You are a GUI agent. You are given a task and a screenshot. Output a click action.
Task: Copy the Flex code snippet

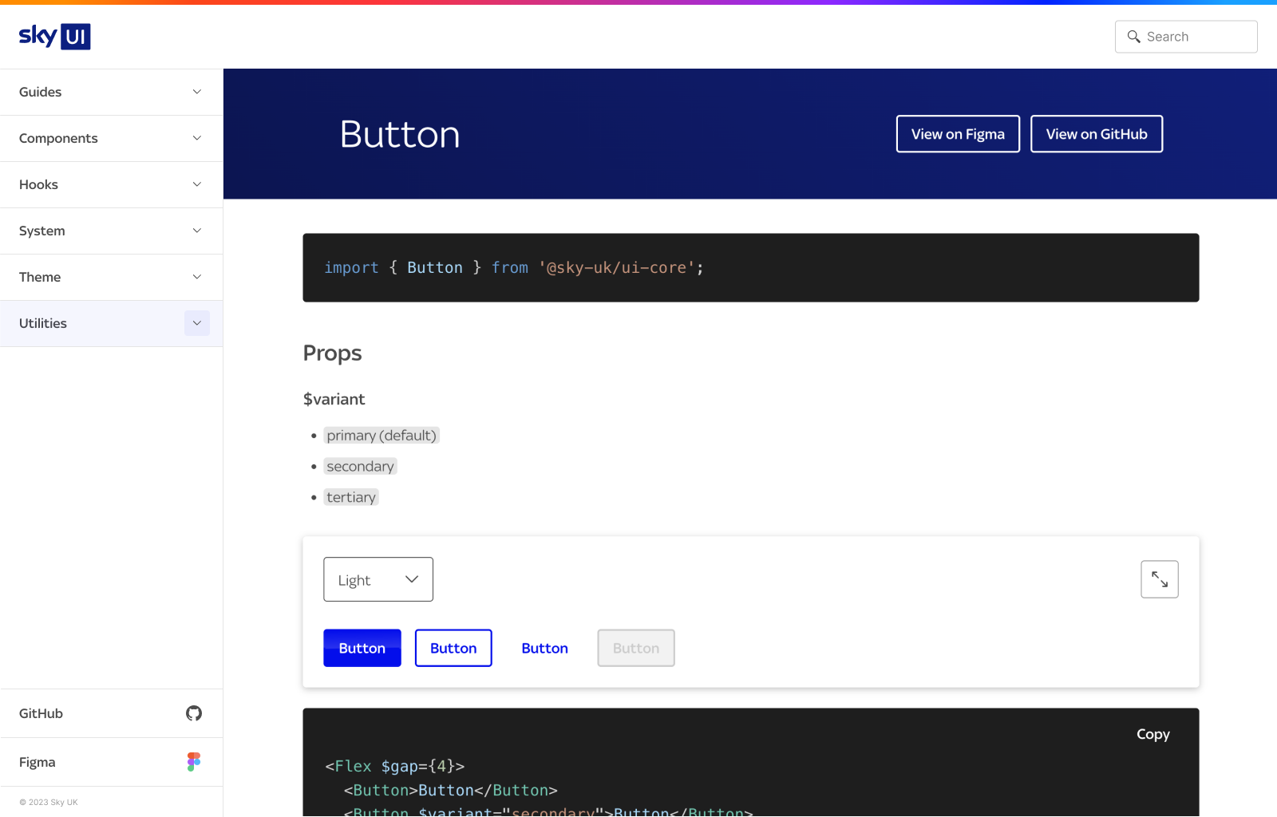[1153, 734]
